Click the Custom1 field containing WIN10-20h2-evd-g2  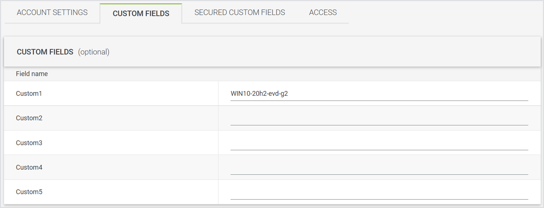(x=379, y=94)
